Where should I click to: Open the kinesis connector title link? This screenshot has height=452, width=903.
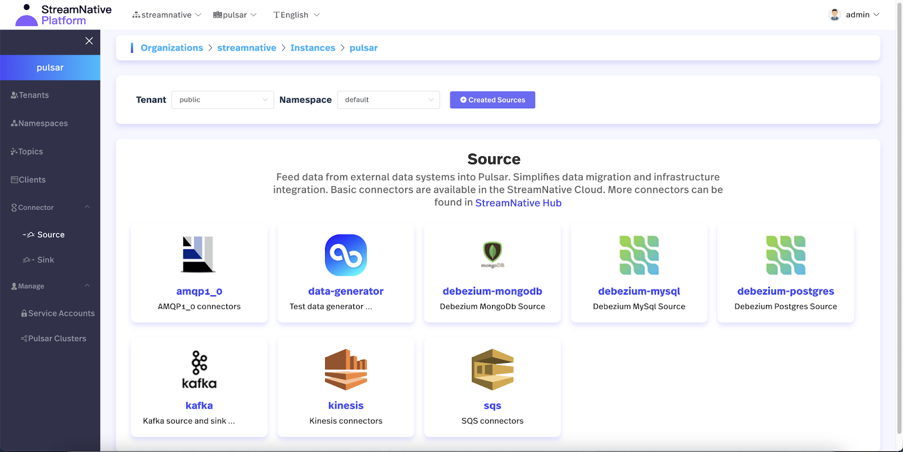pos(346,406)
